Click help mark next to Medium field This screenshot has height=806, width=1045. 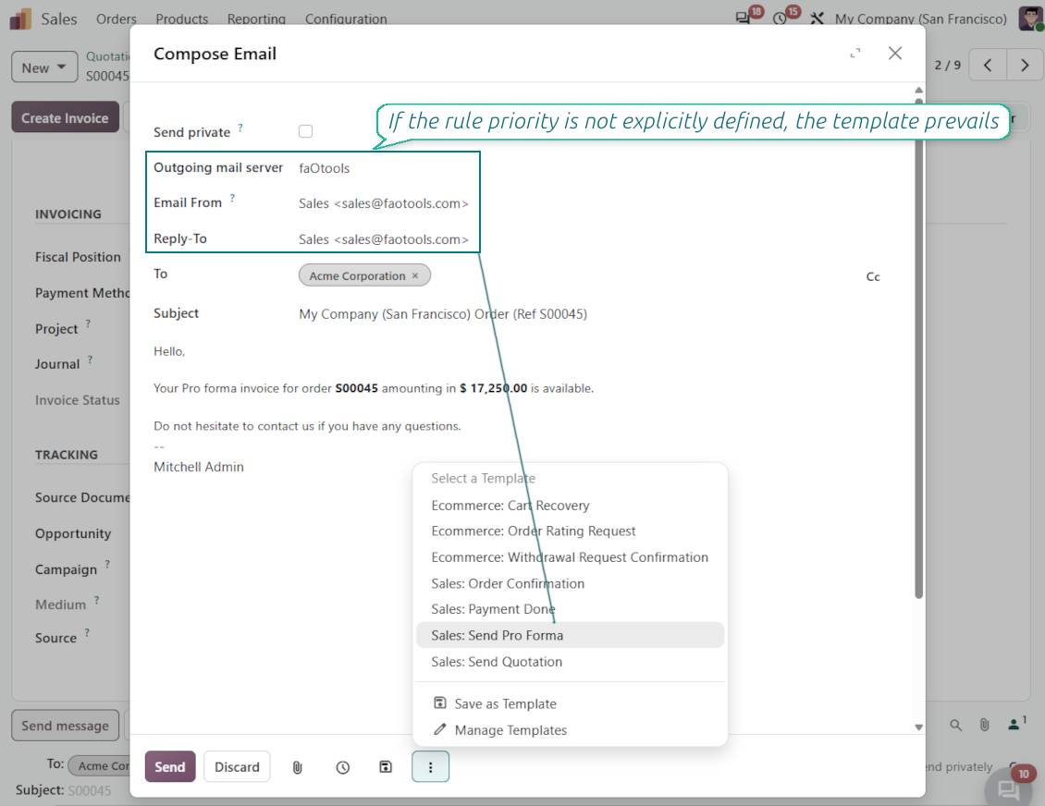click(96, 600)
